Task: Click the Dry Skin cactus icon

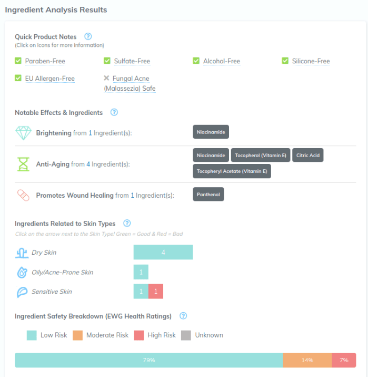Action: point(22,253)
